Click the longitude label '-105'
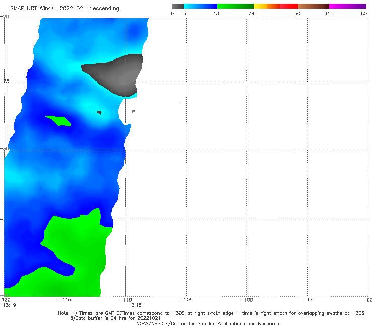 (x=186, y=300)
